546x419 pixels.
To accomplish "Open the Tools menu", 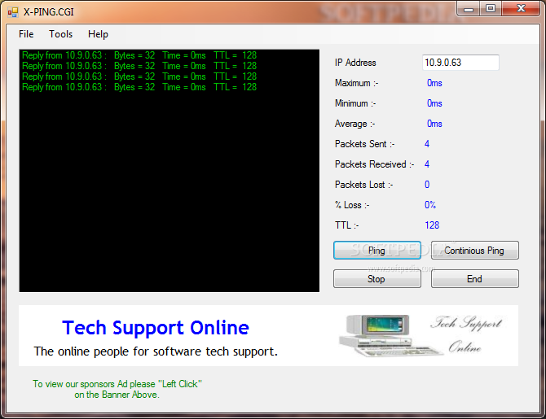I will coord(60,34).
